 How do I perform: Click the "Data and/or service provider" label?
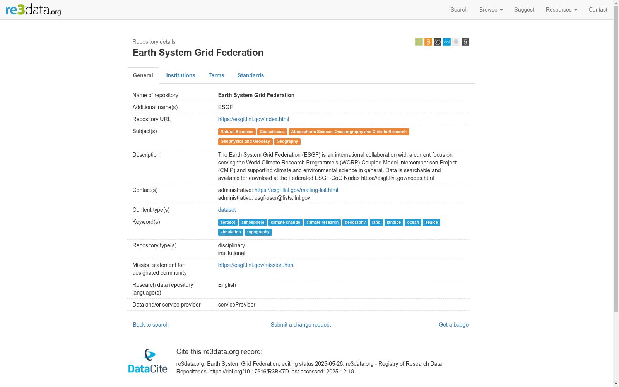[x=167, y=305]
